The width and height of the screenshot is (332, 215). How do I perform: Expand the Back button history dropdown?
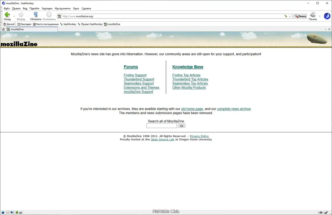pyautogui.click(x=14, y=16)
